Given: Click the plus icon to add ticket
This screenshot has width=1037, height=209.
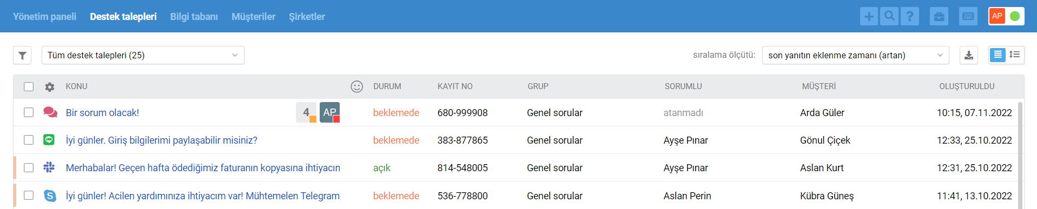Looking at the screenshot, I should click(869, 16).
